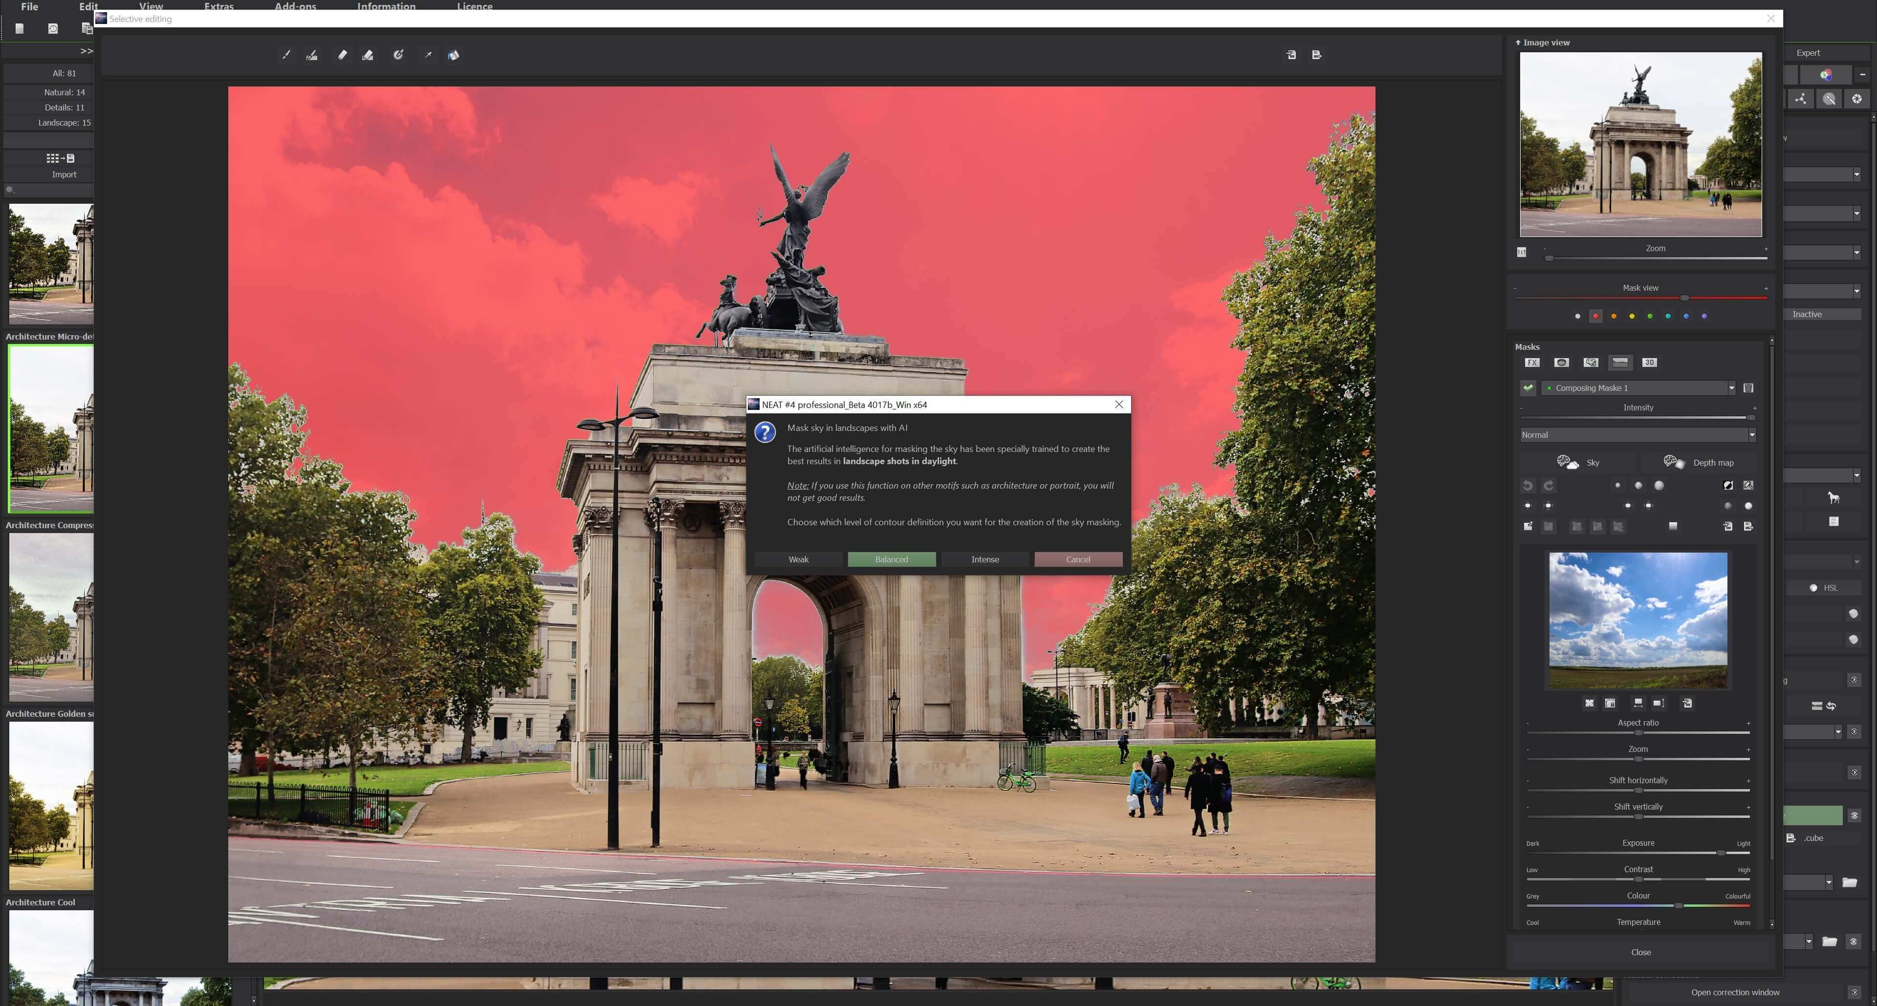
Task: Select the 3D mask type icon
Action: click(1649, 362)
